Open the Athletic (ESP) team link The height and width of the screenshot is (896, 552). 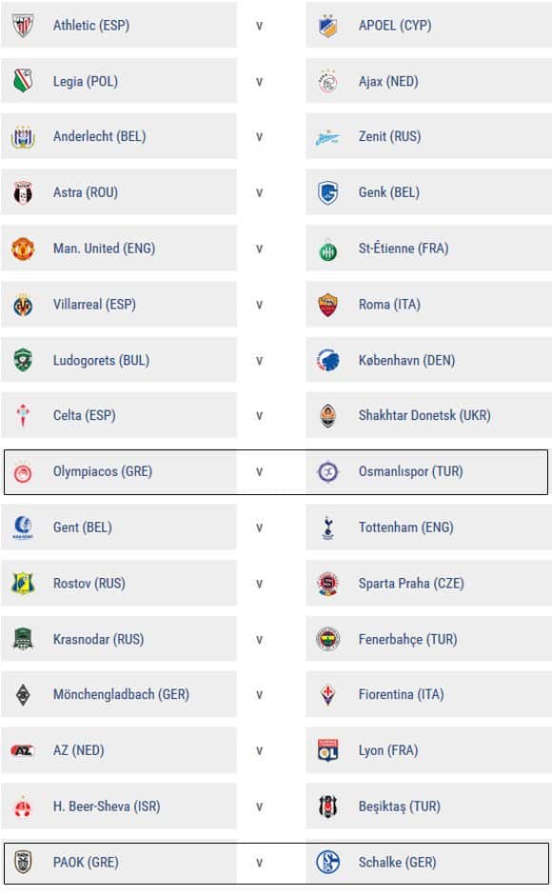[x=91, y=25]
